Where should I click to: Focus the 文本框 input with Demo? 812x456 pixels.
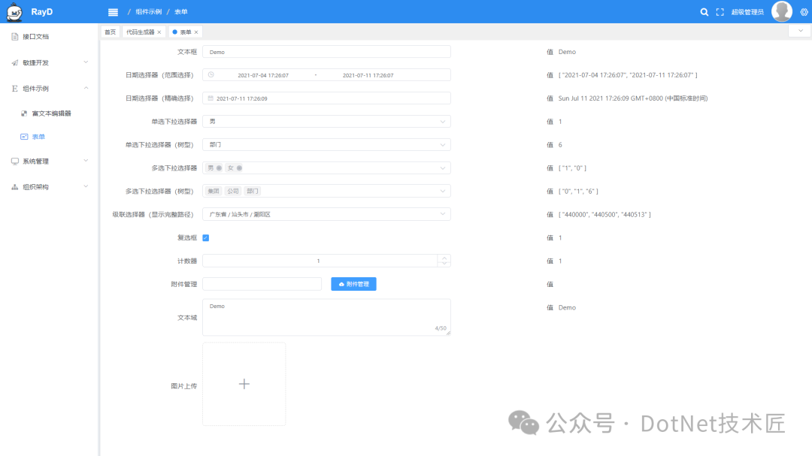326,52
